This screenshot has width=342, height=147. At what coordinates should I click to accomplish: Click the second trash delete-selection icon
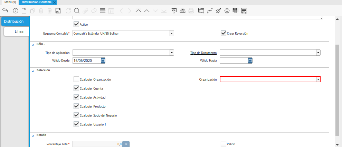[x=50, y=11]
